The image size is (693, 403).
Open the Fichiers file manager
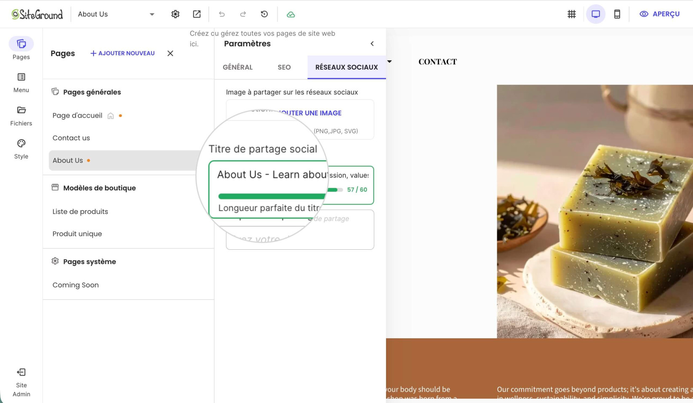click(21, 116)
